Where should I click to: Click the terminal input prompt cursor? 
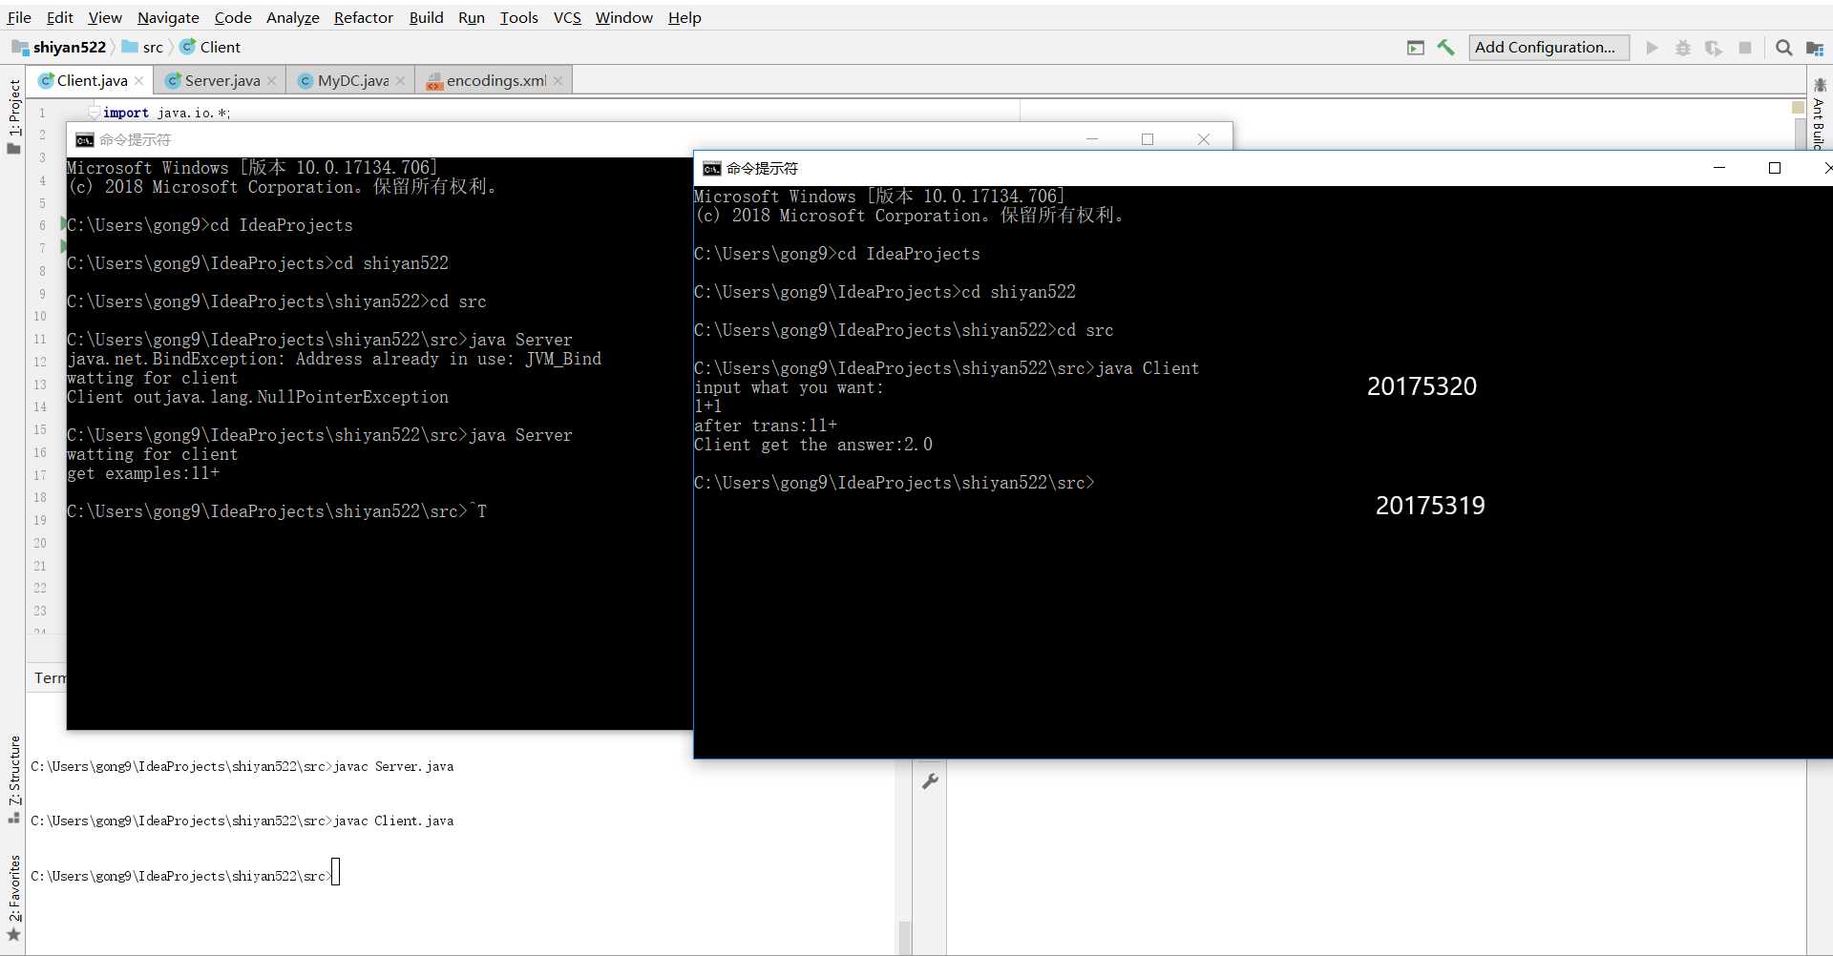coord(336,872)
